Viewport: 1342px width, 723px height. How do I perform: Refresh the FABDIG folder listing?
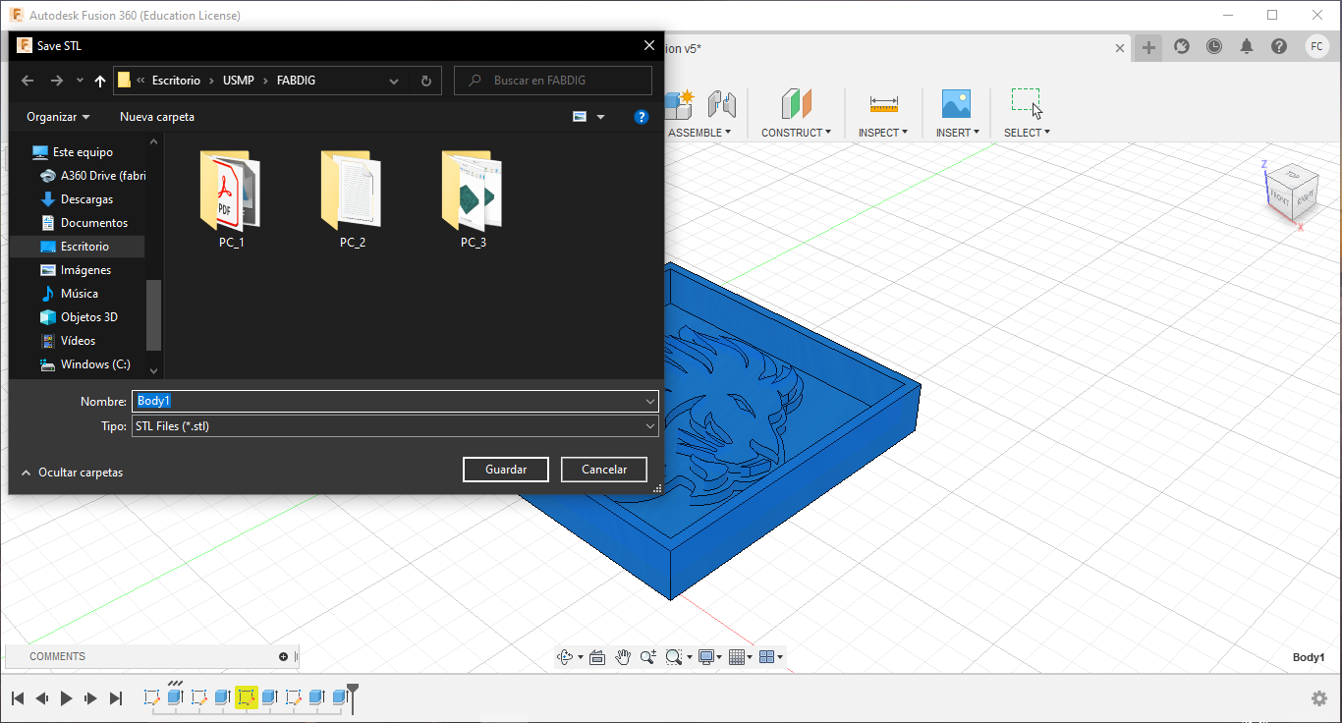(x=425, y=81)
